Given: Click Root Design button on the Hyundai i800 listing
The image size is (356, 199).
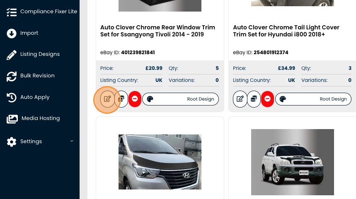Looking at the screenshot, I should pos(313,99).
